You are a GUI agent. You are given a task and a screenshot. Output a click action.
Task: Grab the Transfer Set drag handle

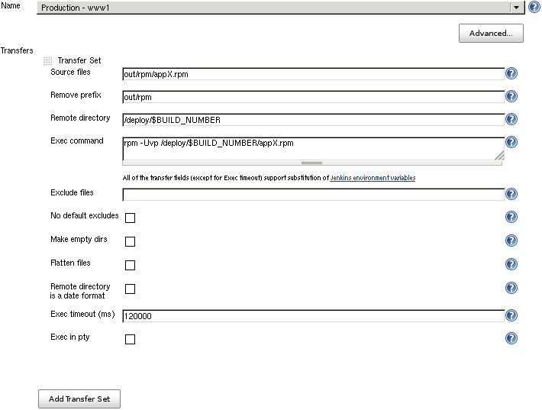pos(47,61)
